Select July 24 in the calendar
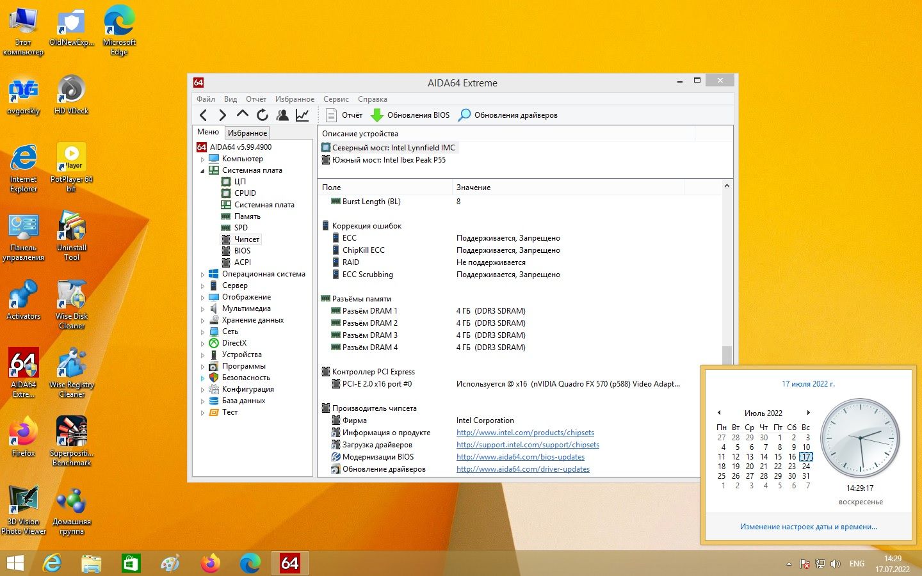The width and height of the screenshot is (922, 576). click(x=806, y=467)
